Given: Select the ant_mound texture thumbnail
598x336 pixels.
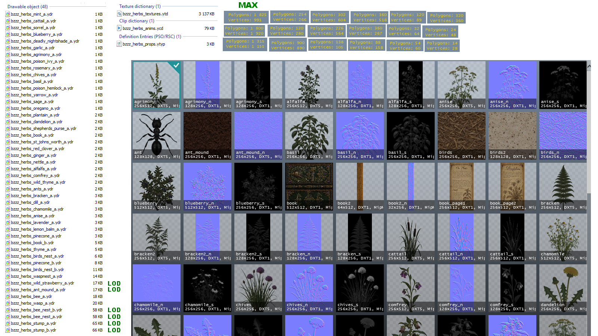Looking at the screenshot, I should pos(207,136).
